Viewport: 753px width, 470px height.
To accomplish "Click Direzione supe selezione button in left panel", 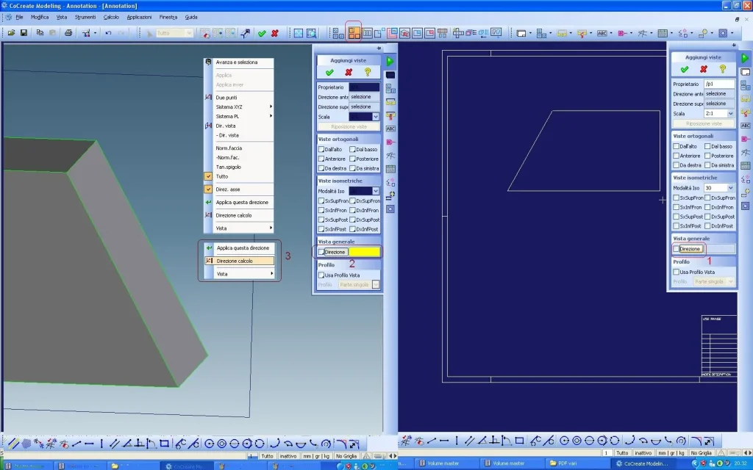I will tap(364, 107).
